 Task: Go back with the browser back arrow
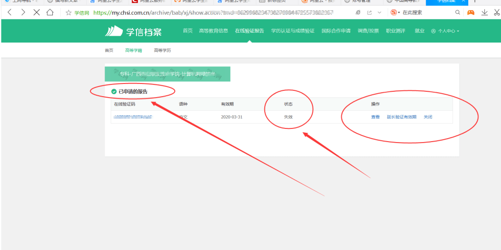pos(10,12)
